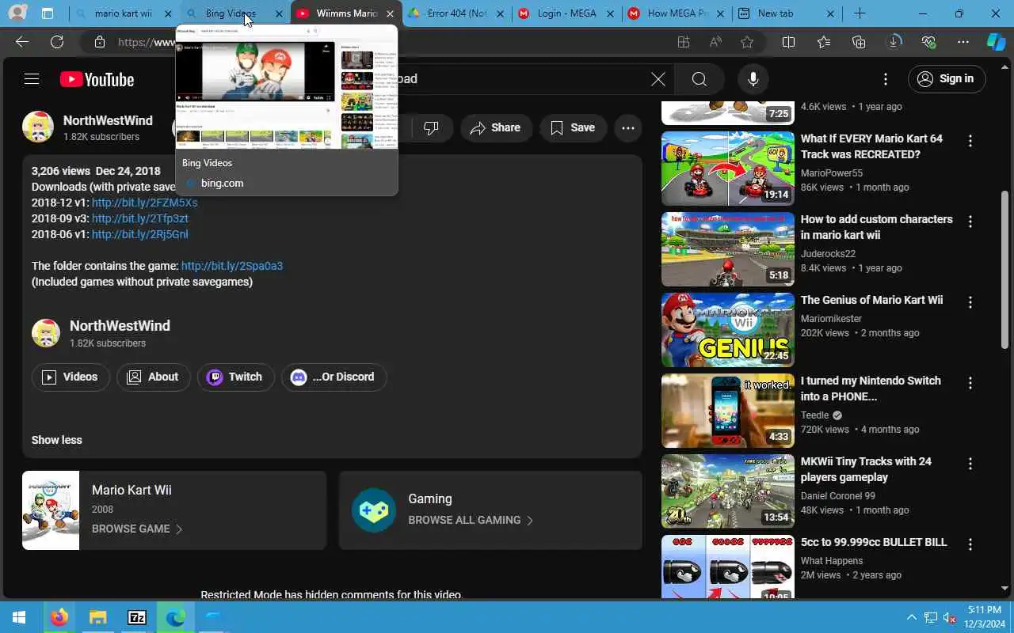The height and width of the screenshot is (633, 1014).
Task: Start voice search with the microphone icon
Action: click(x=753, y=78)
